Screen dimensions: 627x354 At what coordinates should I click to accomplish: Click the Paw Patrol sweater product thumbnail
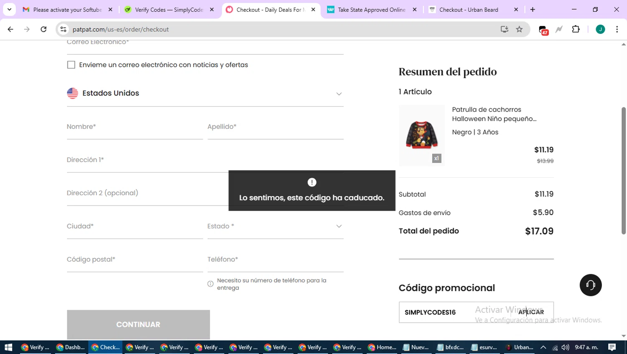(x=421, y=135)
